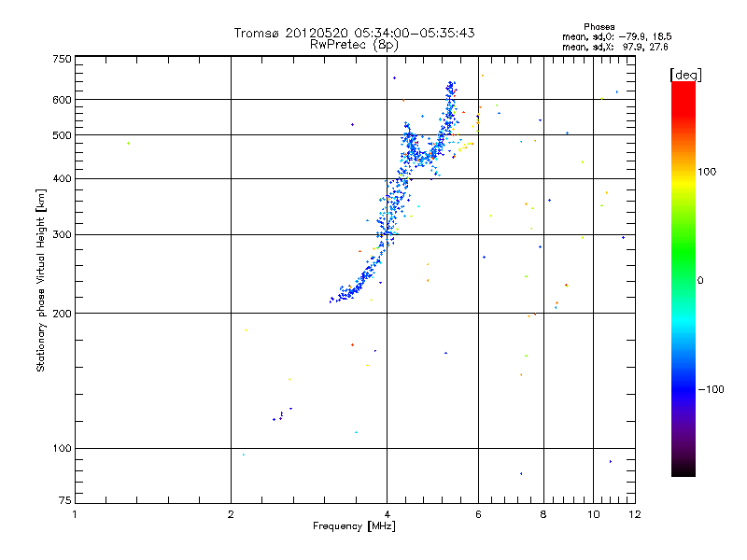Click the x-axis label '10'
The height and width of the screenshot is (560, 747).
(593, 514)
